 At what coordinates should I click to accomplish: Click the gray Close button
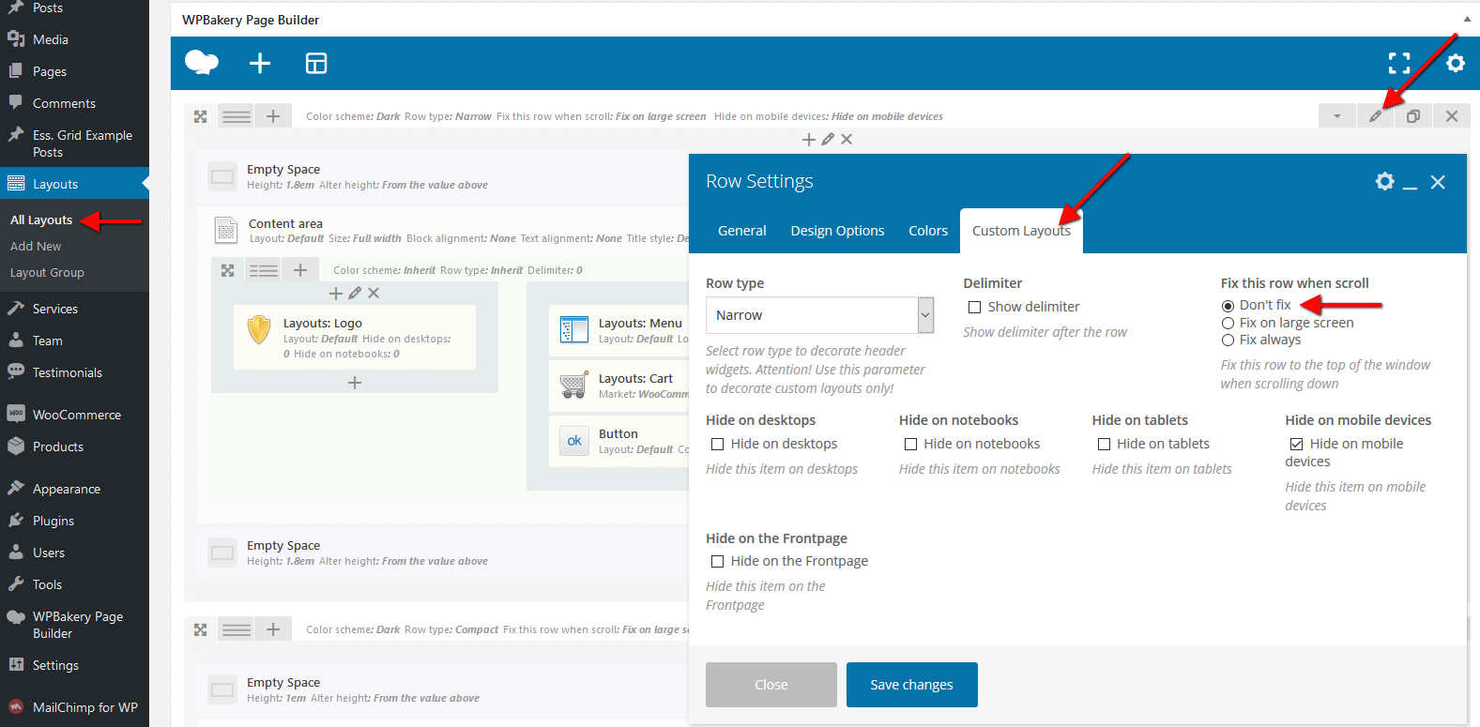coord(771,685)
